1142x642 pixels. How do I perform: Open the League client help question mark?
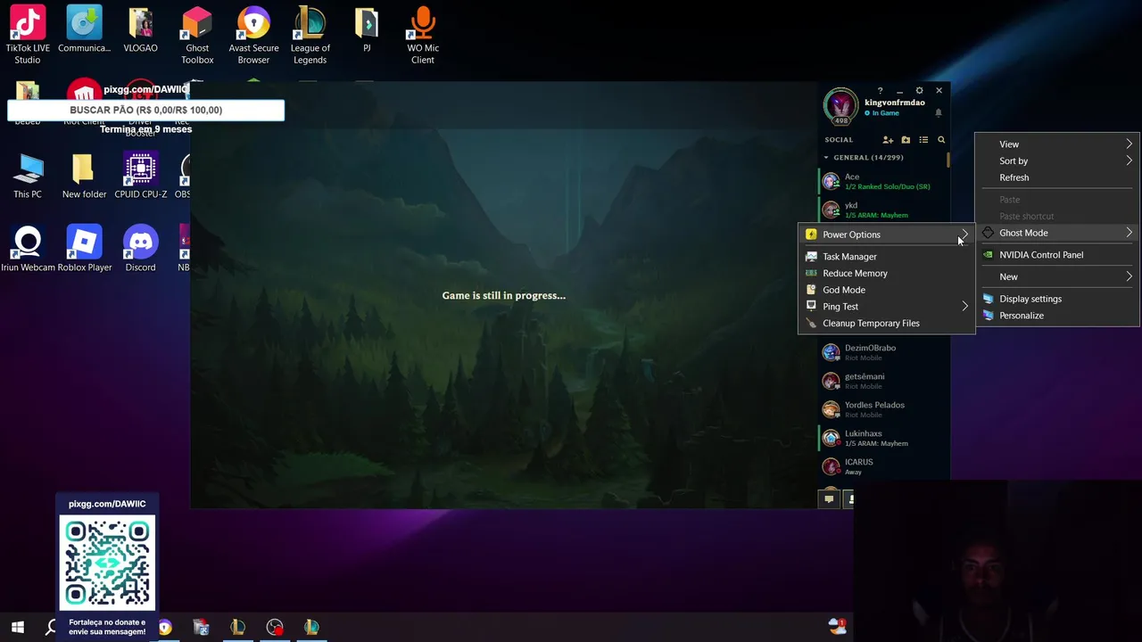880,91
